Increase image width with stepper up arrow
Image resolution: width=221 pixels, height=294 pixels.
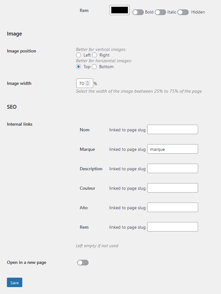pyautogui.click(x=88, y=82)
